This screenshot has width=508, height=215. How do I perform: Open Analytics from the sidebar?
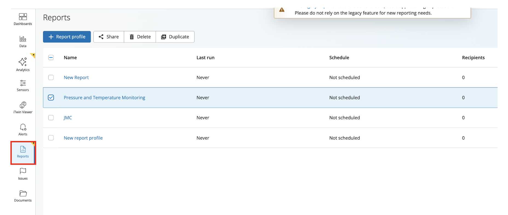click(23, 62)
